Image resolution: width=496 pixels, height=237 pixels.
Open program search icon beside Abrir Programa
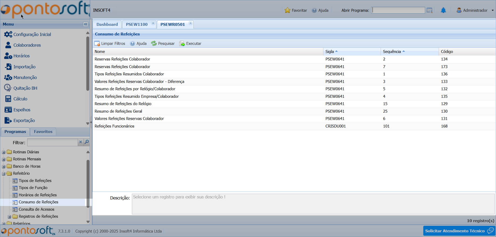pyautogui.click(x=429, y=10)
